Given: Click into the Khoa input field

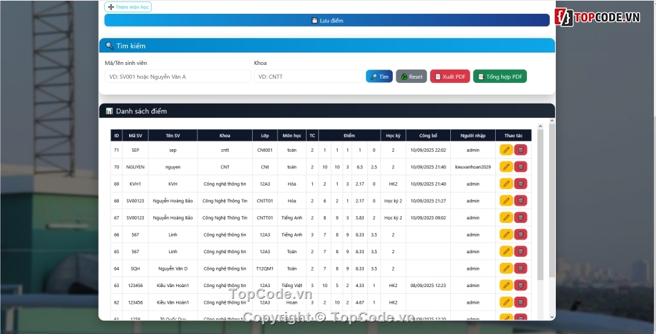Looking at the screenshot, I should [307, 77].
